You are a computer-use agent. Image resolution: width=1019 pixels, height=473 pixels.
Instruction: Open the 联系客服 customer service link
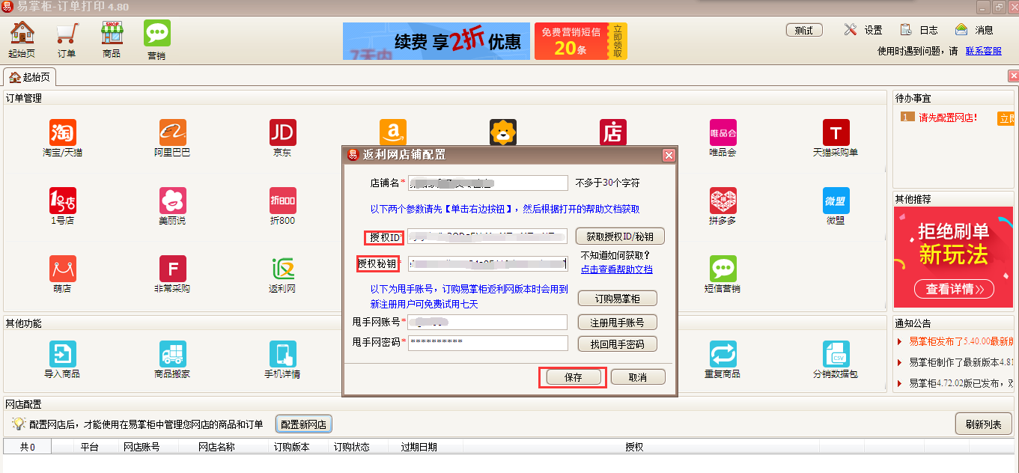tap(984, 51)
